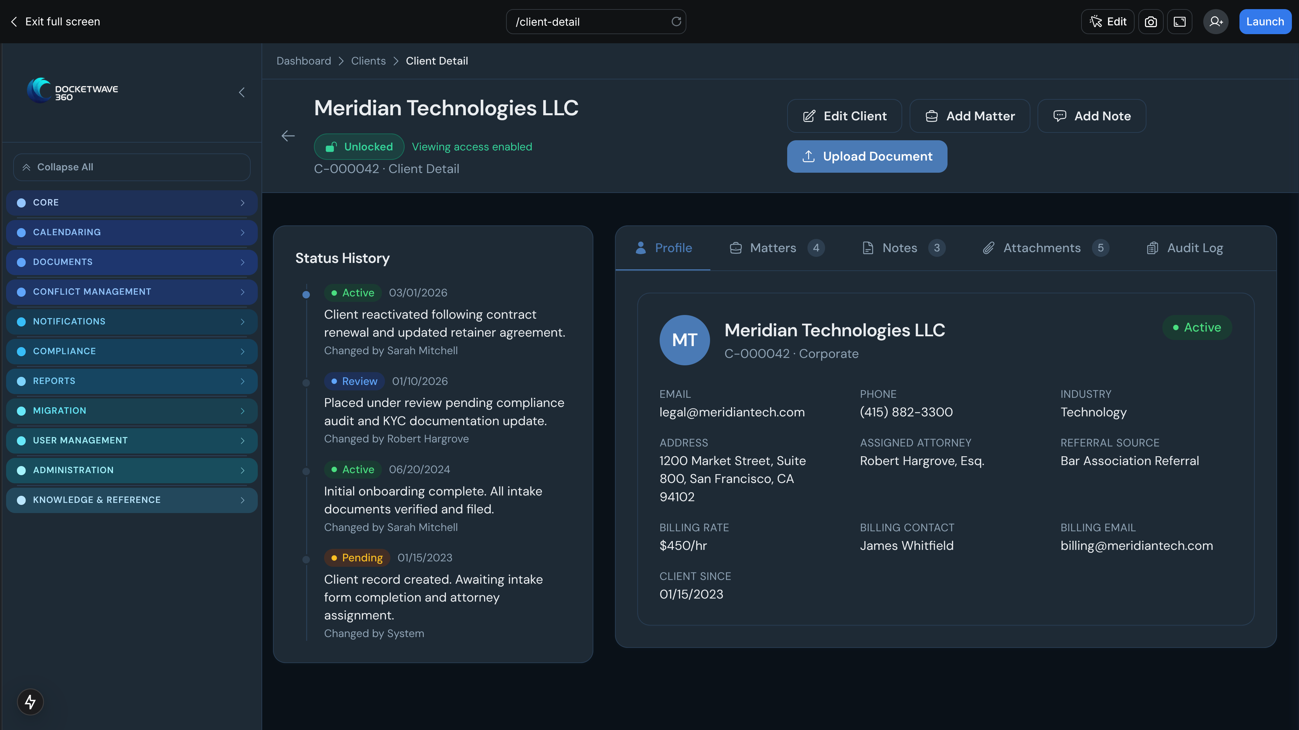The width and height of the screenshot is (1299, 730).
Task: Click the phone number (415) 882-3300
Action: [x=906, y=412]
